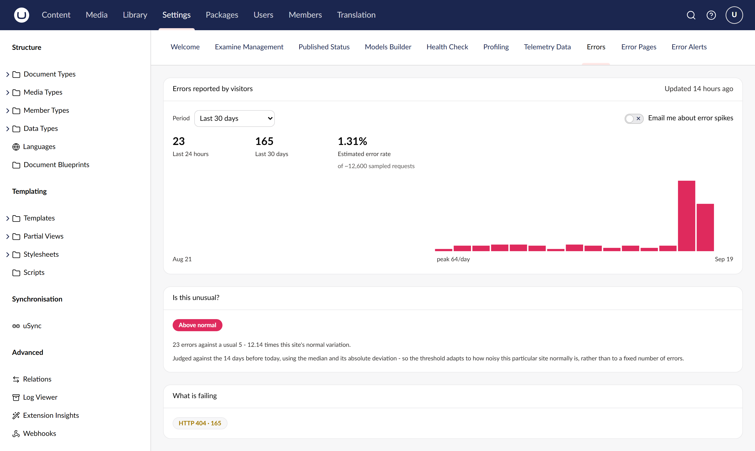Switch to the Content section
Screen dimensions: 755x451
56,15
